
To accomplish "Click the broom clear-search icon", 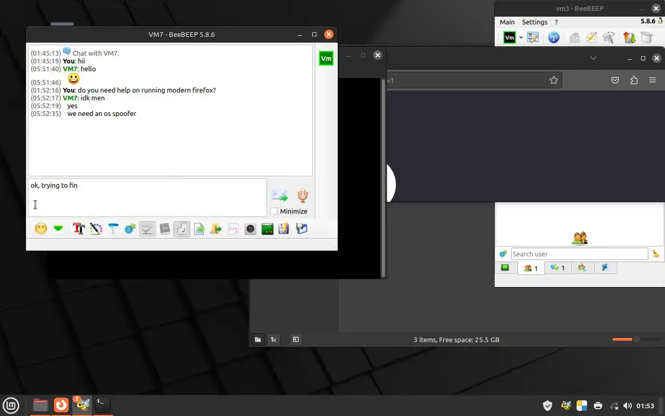I will click(656, 254).
